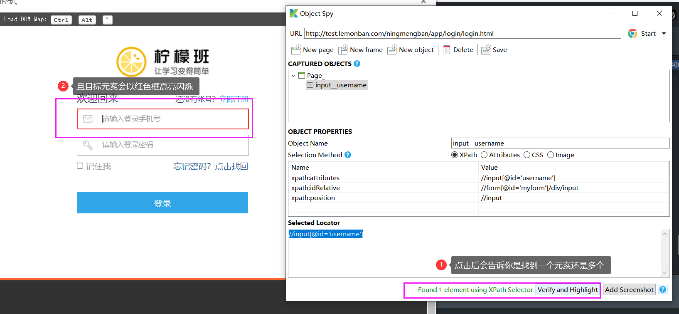Collapse the Page_ tree node
Viewport: 679px width, 314px height.
pos(293,76)
